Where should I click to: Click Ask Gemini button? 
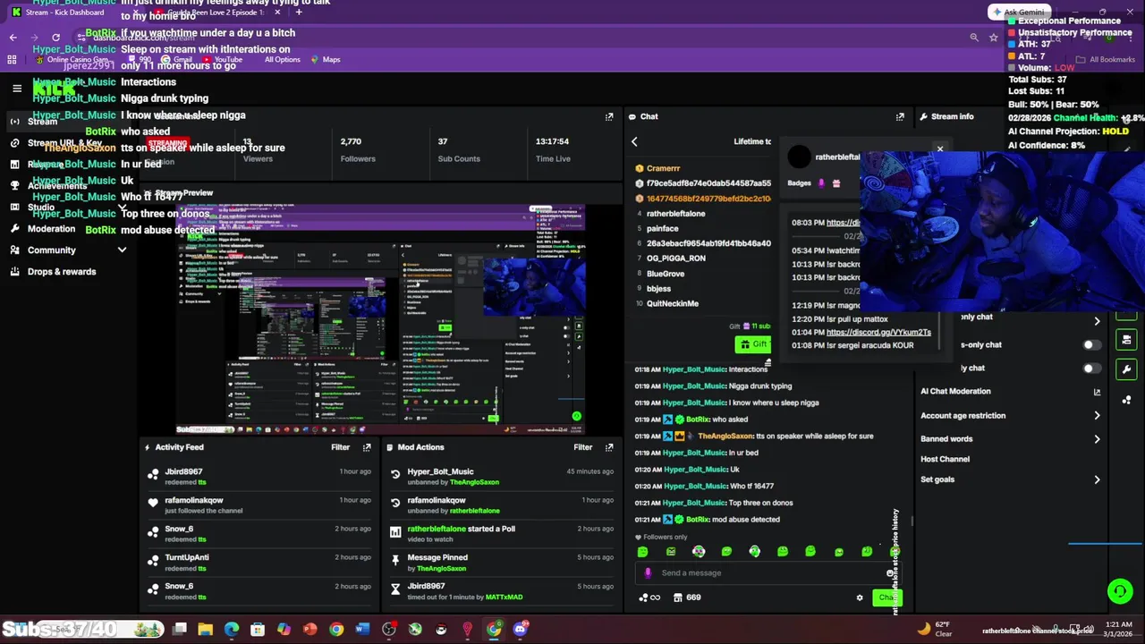tap(1018, 13)
